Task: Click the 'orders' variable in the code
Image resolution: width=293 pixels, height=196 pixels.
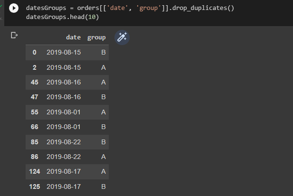Action: (88, 8)
